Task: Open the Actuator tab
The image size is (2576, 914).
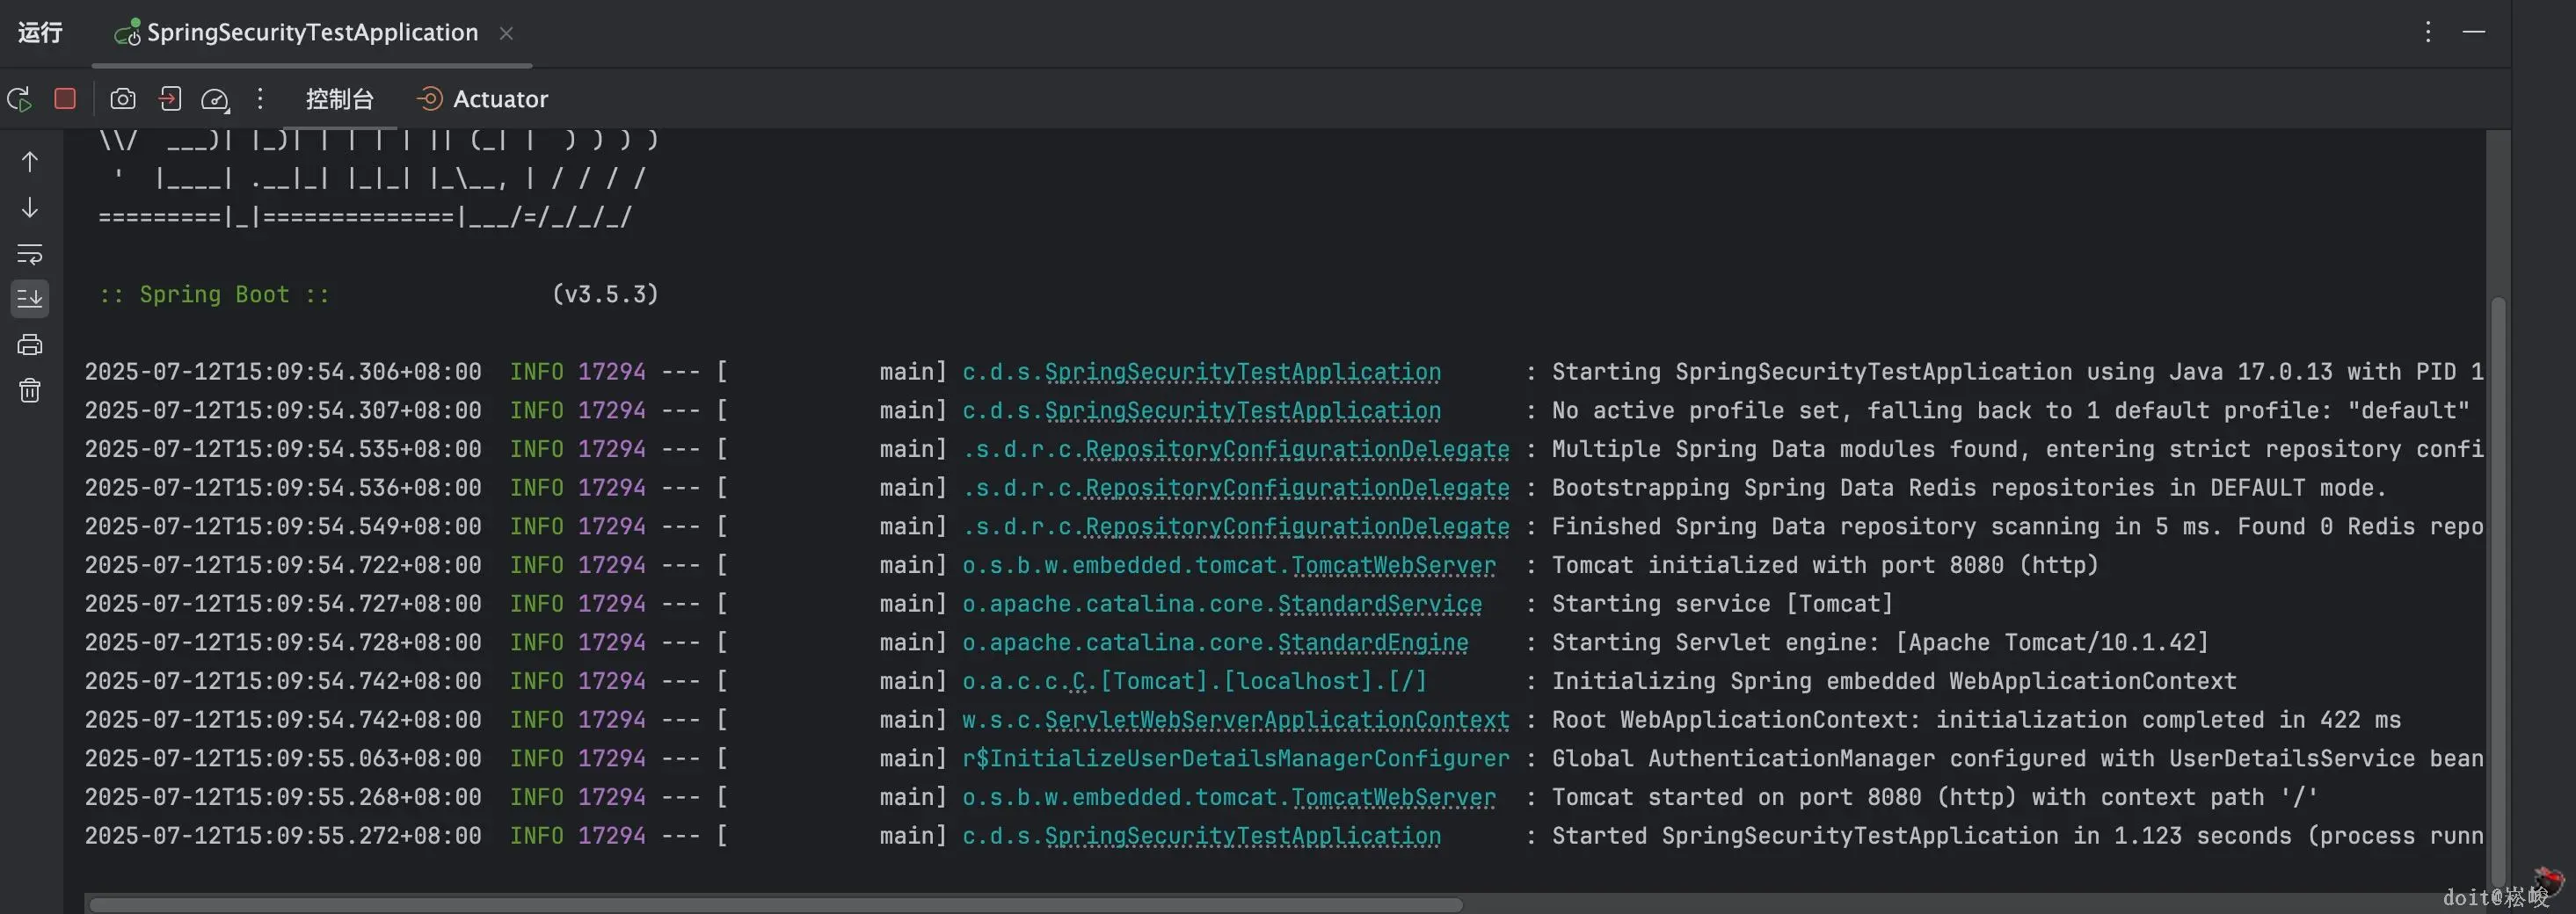Action: pyautogui.click(x=483, y=99)
